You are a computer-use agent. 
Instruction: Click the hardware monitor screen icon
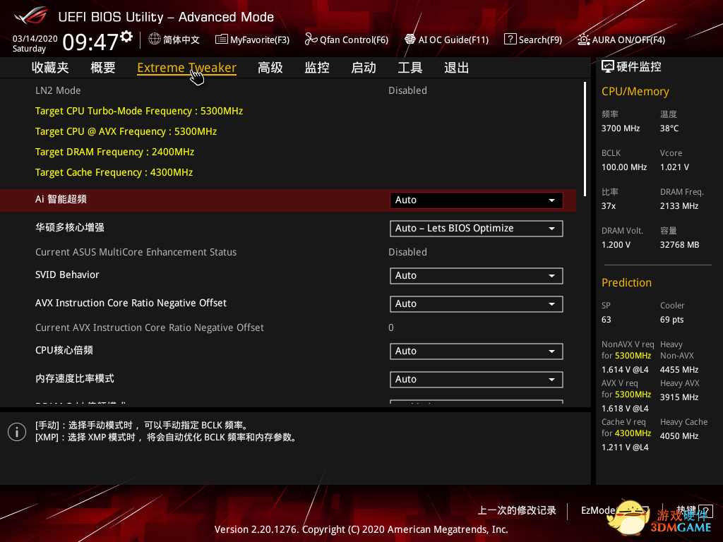tap(608, 67)
